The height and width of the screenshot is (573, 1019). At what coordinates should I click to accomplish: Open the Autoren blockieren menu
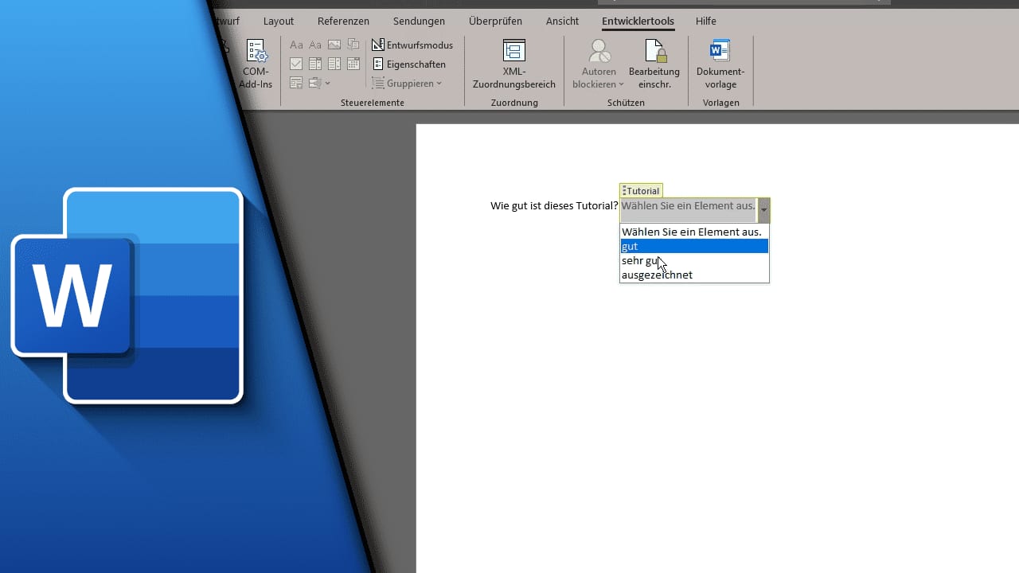point(599,64)
